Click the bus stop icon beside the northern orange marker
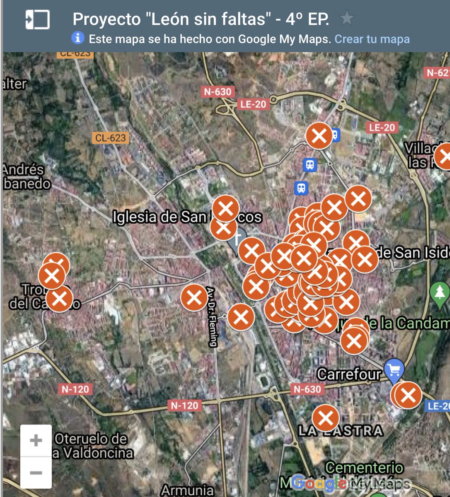The height and width of the screenshot is (497, 450). (x=335, y=135)
